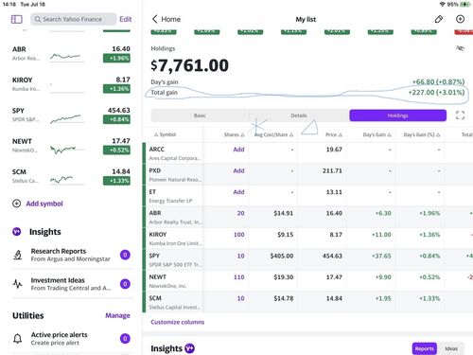Sort by the Price column header
This screenshot has height=355, width=473.
point(334,134)
